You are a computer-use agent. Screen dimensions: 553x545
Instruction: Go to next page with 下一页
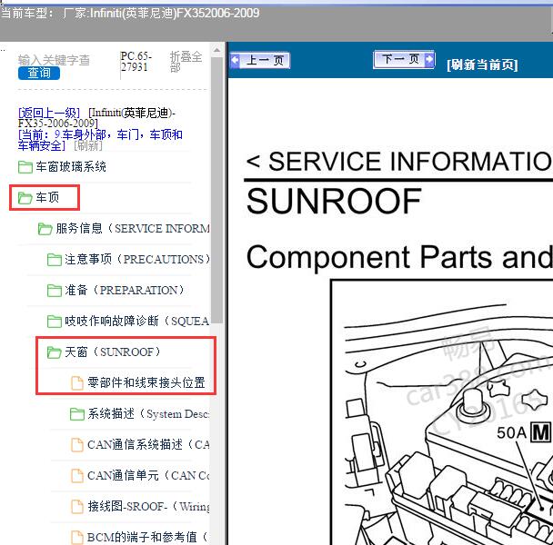404,59
